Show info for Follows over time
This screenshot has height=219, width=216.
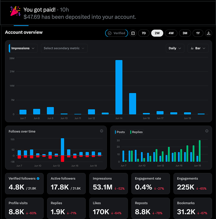[102, 131]
